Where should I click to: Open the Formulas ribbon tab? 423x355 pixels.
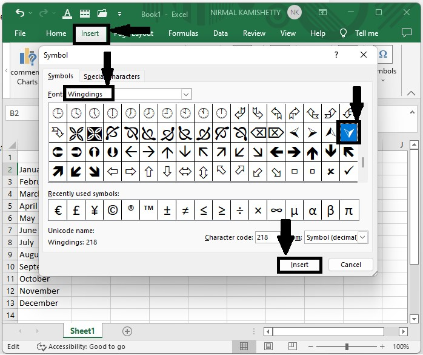coord(183,33)
